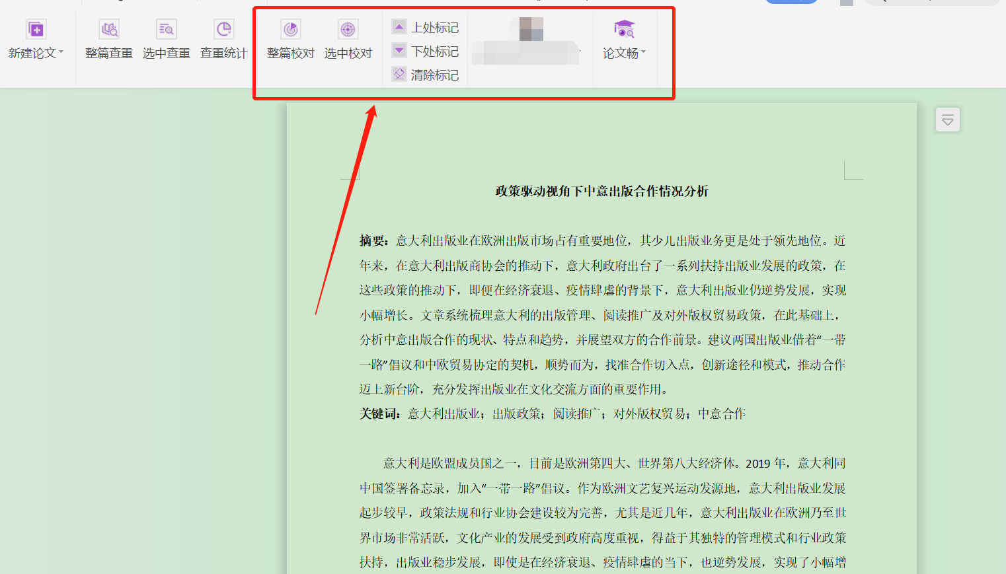Viewport: 1006px width, 574px height.
Task: Start 选中校对 selection proofreading
Action: (x=348, y=40)
